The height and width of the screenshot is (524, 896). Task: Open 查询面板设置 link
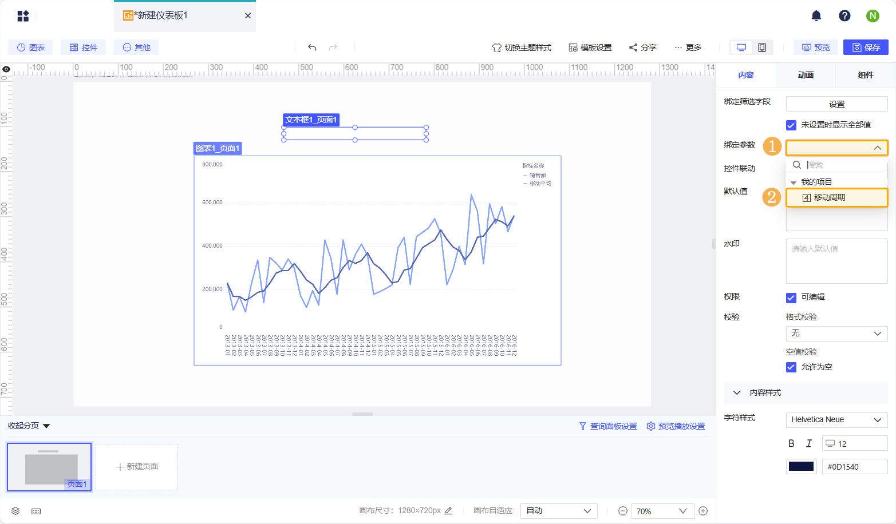coord(608,426)
